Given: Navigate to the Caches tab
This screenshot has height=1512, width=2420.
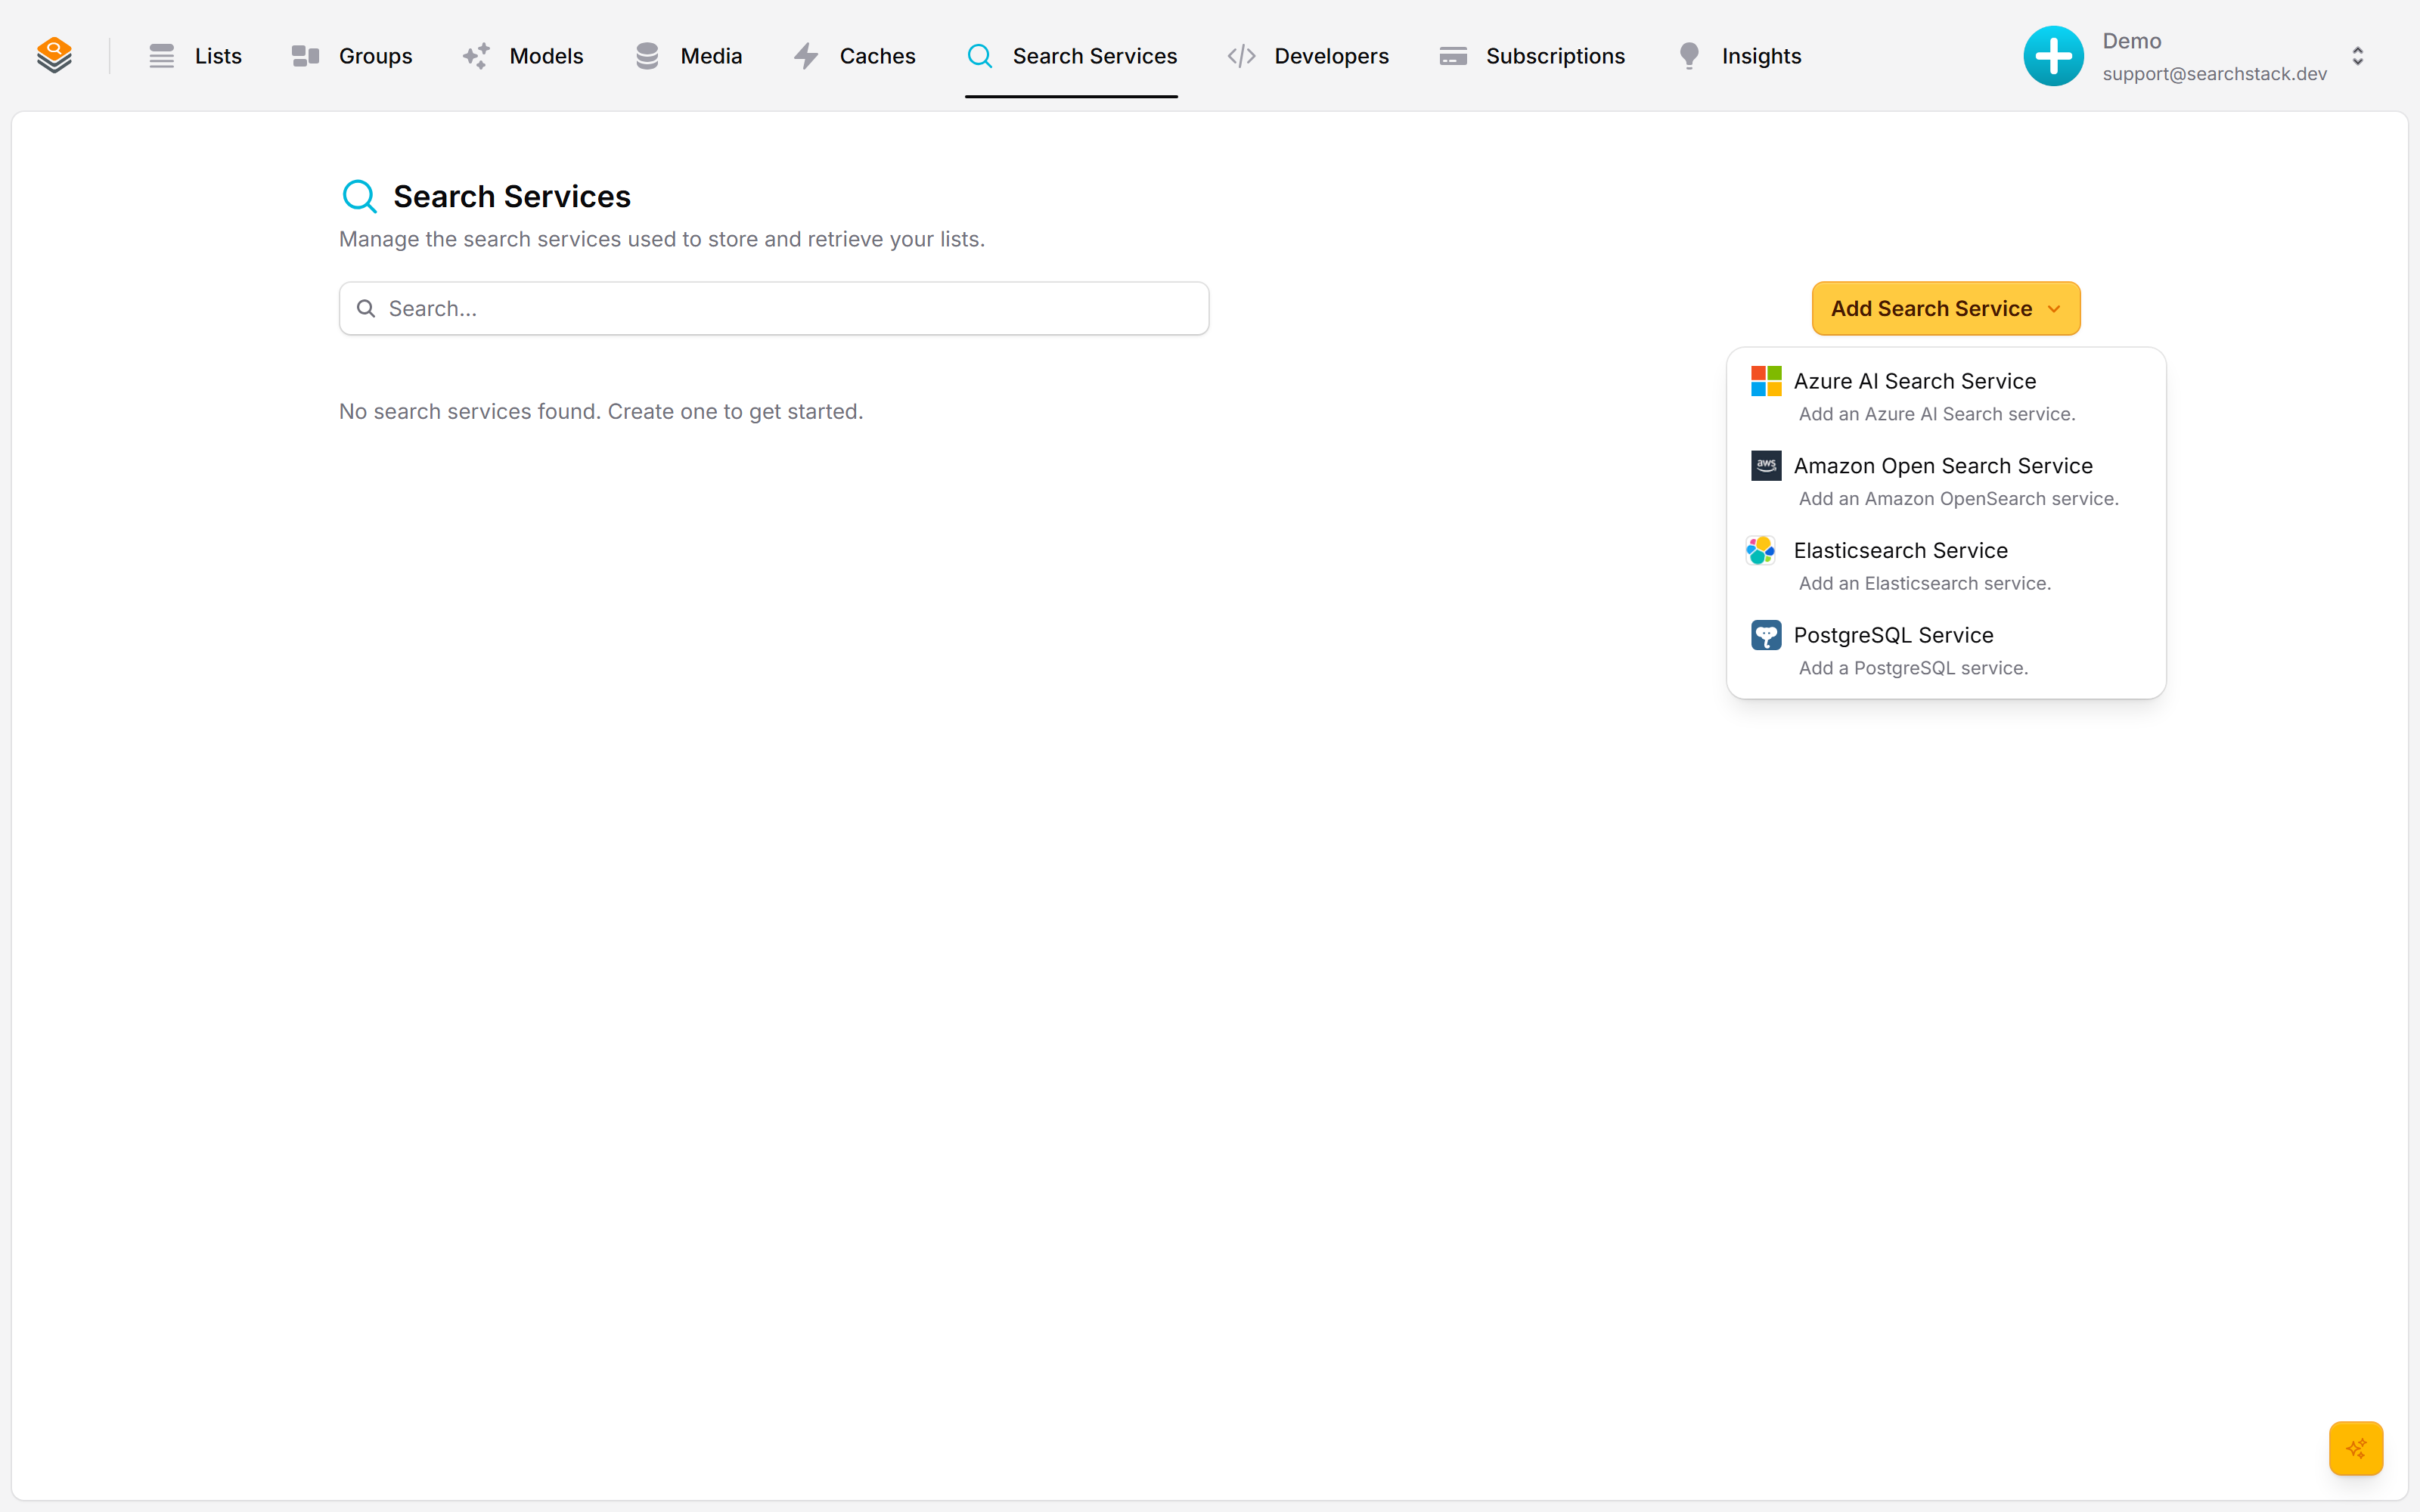Looking at the screenshot, I should (854, 56).
